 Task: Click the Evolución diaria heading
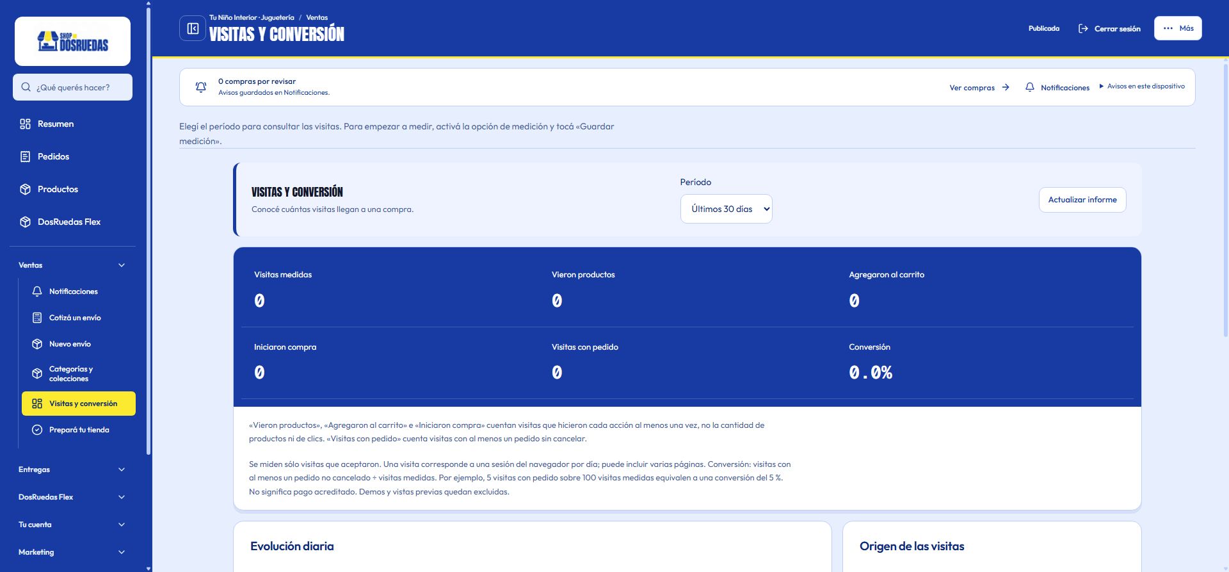292,546
